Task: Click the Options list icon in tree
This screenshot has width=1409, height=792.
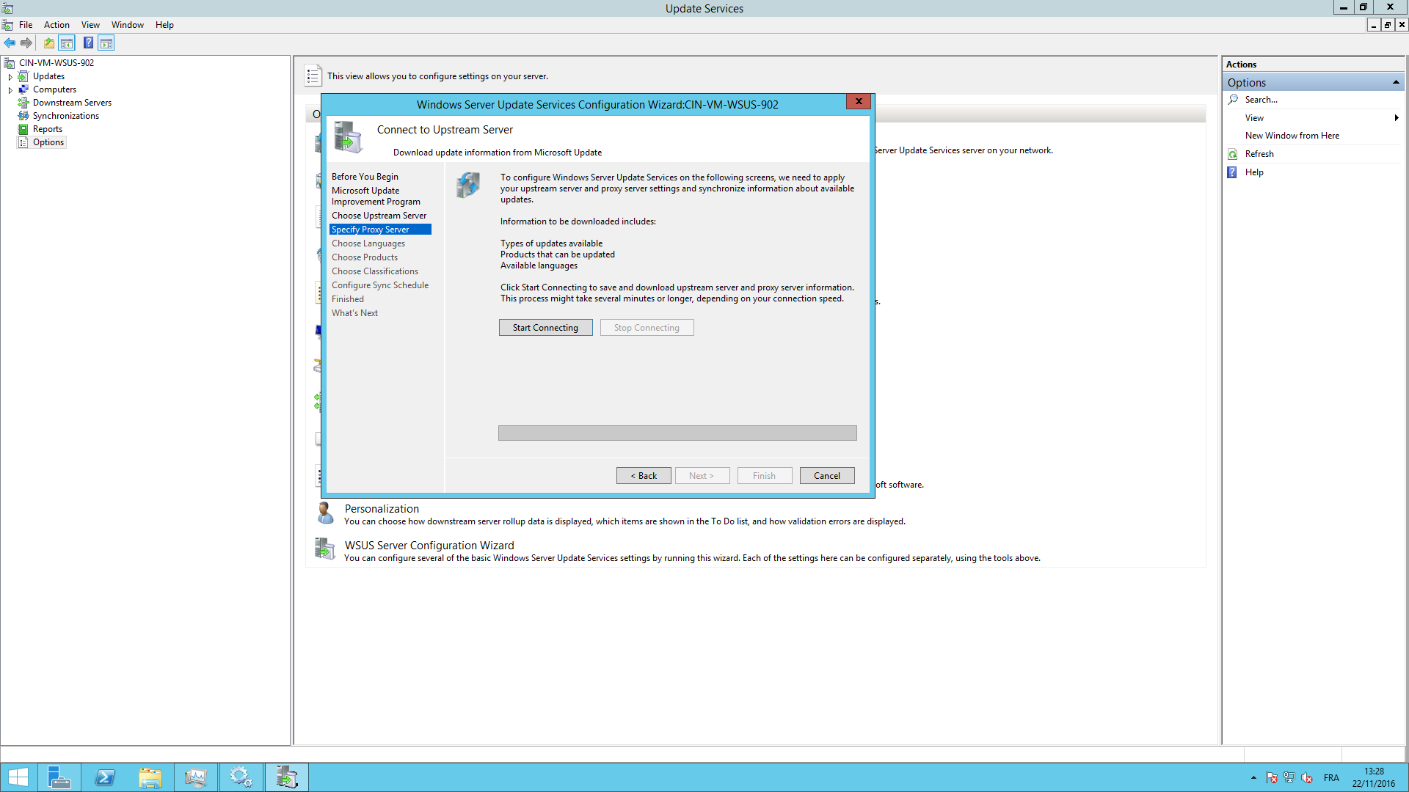Action: coord(23,142)
